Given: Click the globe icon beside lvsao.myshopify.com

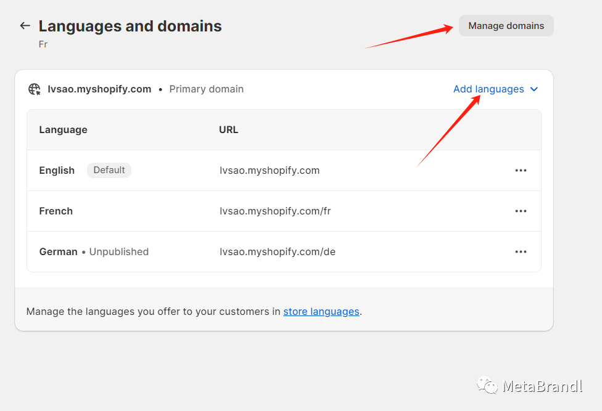Looking at the screenshot, I should click(35, 89).
